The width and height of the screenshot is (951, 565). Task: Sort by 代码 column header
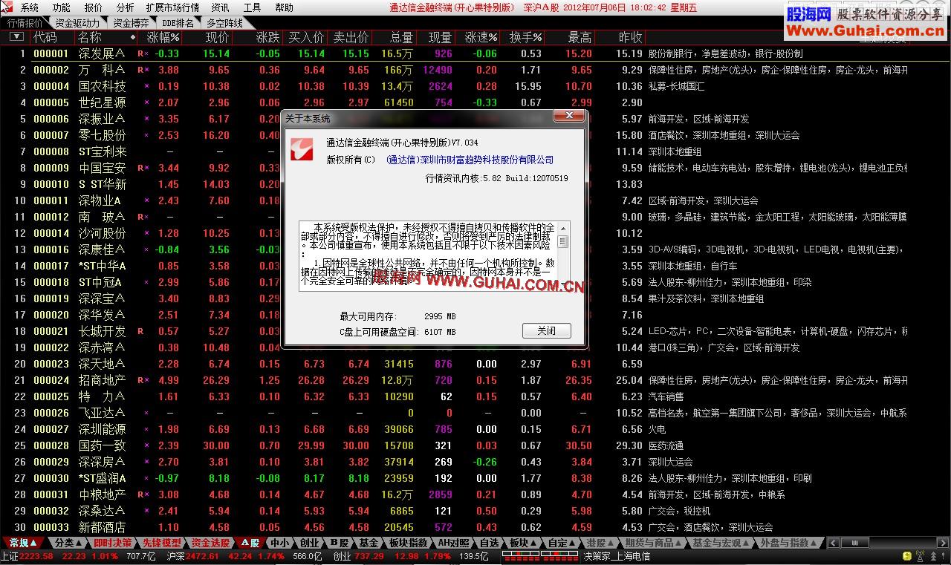(45, 37)
